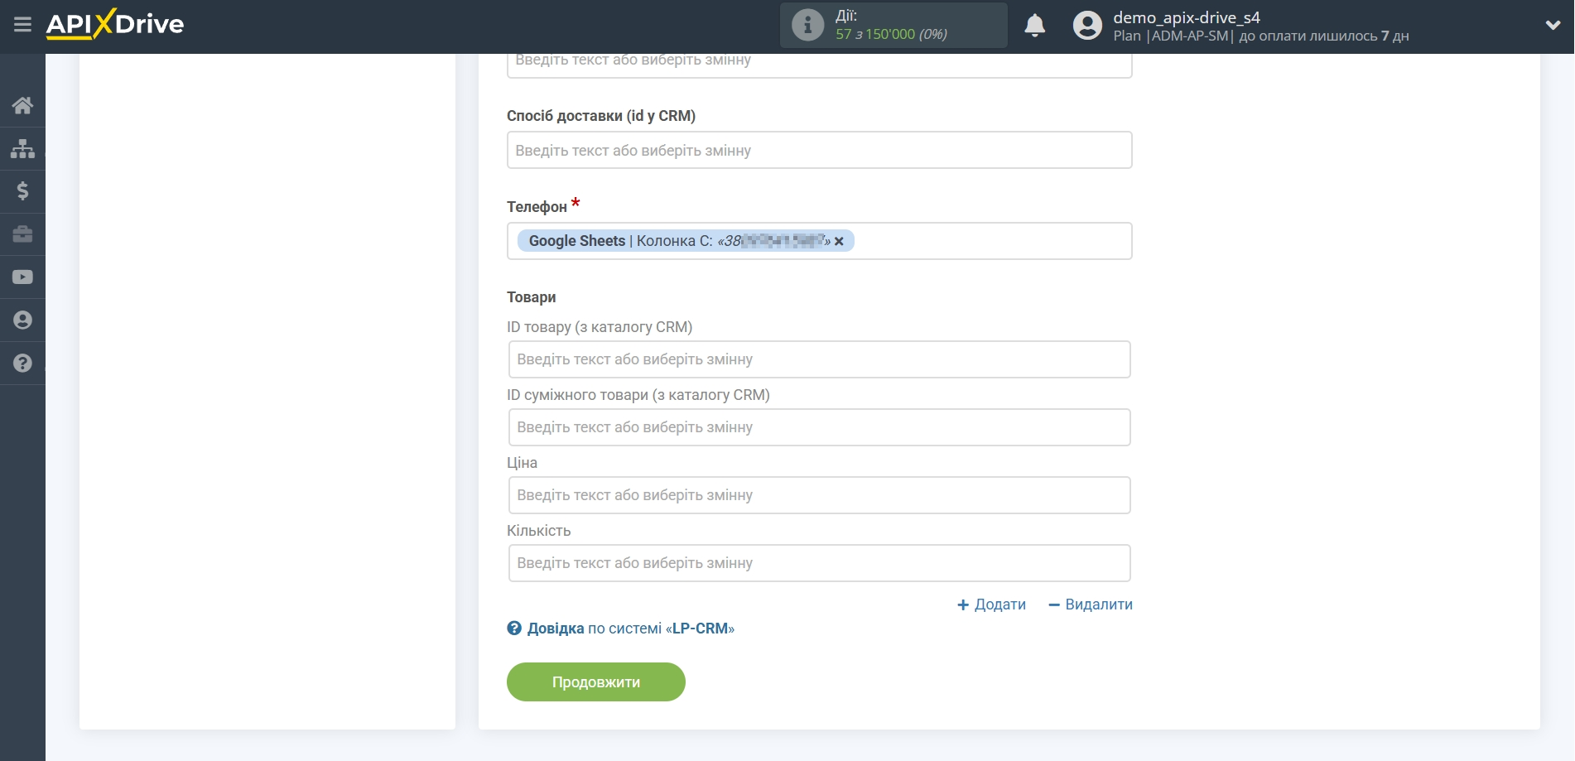Image resolution: width=1575 pixels, height=761 pixels.
Task: Open connections via sidebar sitemap icon
Action: tap(22, 148)
